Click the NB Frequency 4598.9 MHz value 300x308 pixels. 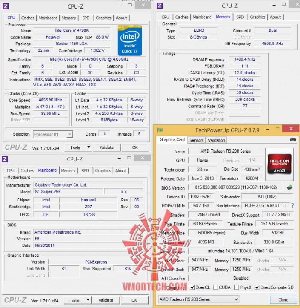[273, 44]
